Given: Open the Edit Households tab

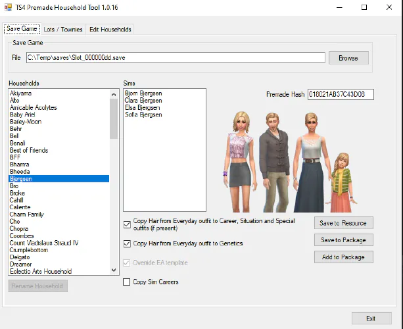Looking at the screenshot, I should (x=110, y=30).
